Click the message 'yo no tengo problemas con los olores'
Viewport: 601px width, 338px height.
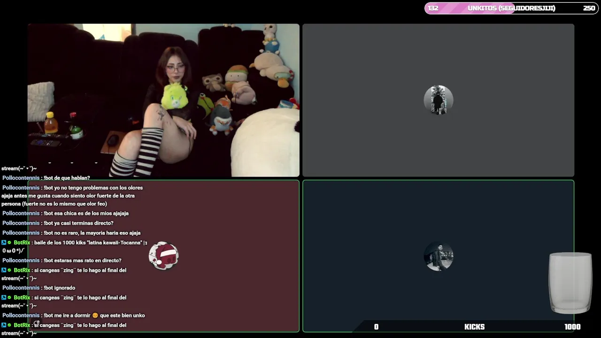pyautogui.click(x=72, y=196)
